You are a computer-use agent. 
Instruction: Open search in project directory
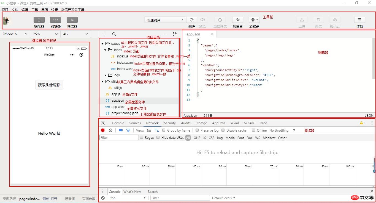pyautogui.click(x=114, y=34)
